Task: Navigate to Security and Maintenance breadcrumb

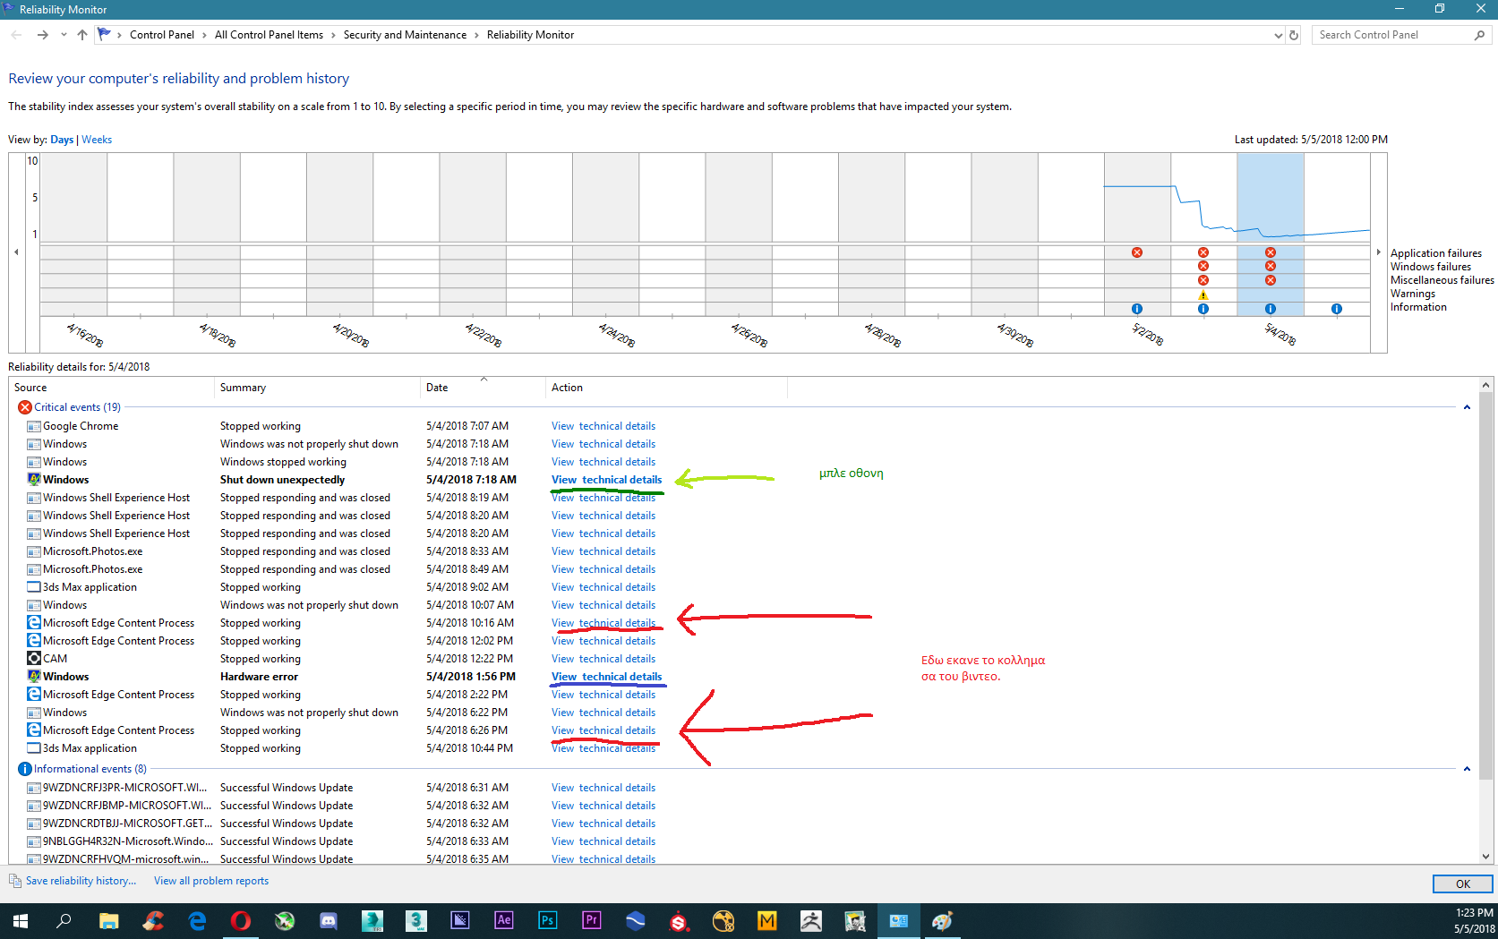Action: tap(405, 35)
